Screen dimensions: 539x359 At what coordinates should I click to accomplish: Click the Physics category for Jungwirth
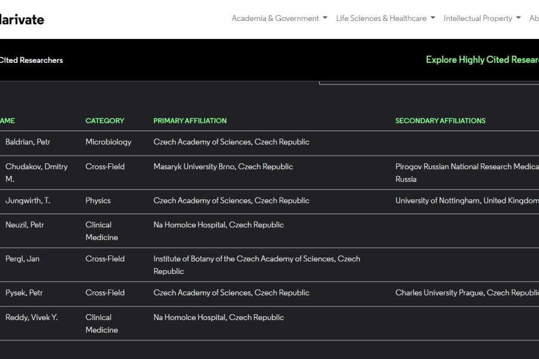point(98,201)
